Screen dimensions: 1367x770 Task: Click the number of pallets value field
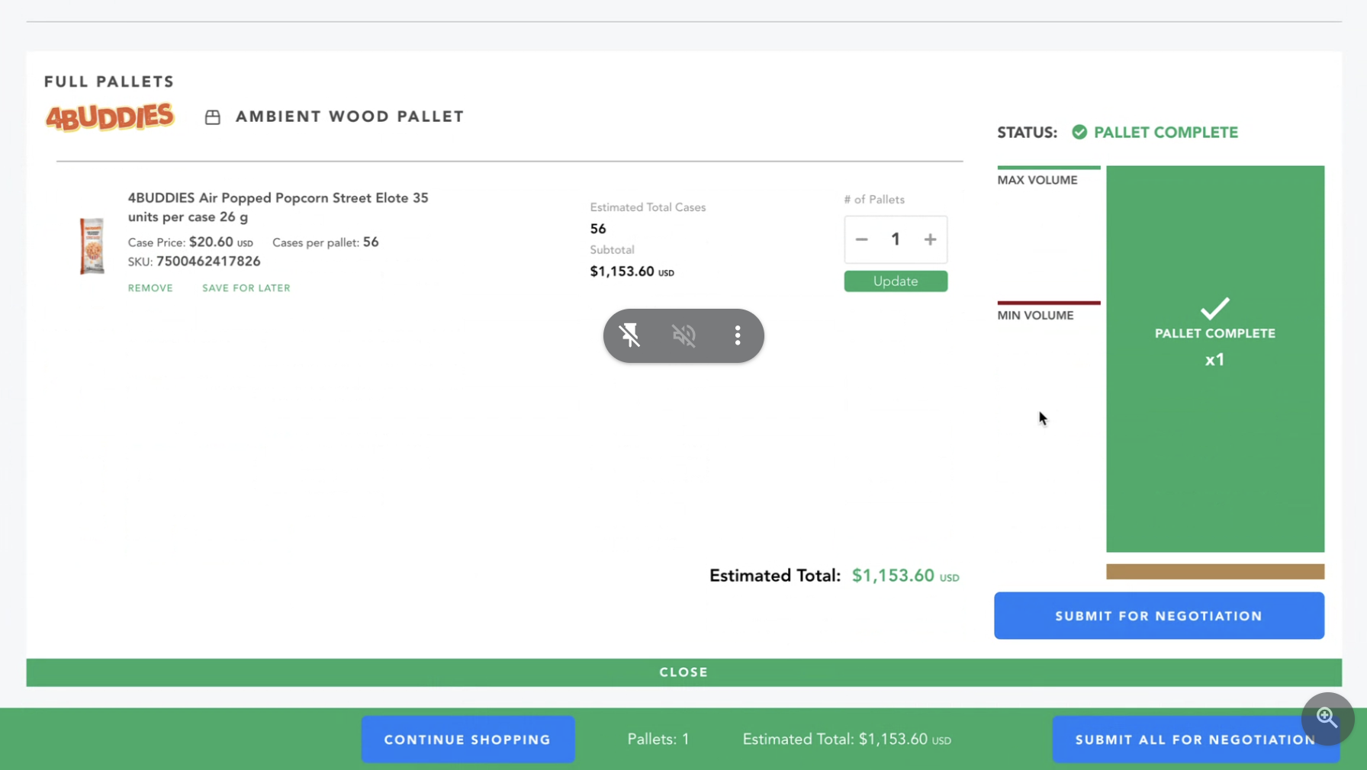click(x=896, y=239)
